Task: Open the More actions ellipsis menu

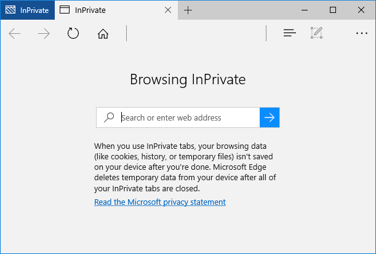Action: click(x=361, y=33)
